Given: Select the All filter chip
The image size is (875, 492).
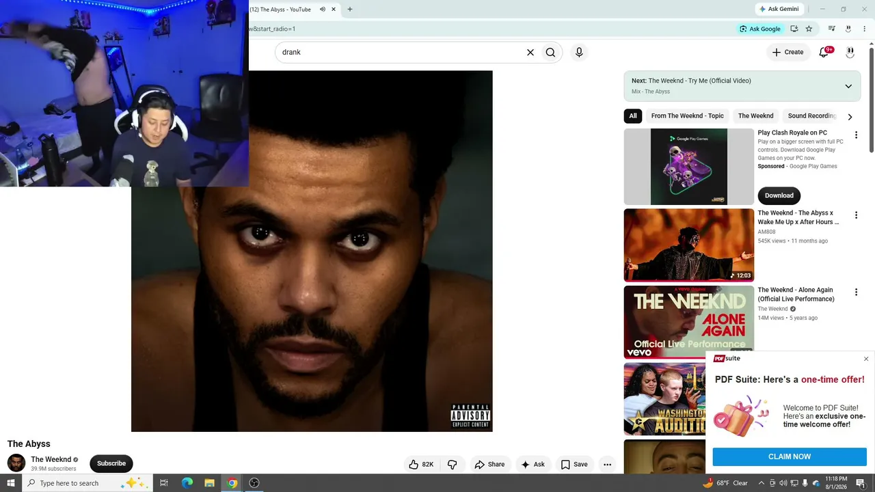Looking at the screenshot, I should pos(633,116).
